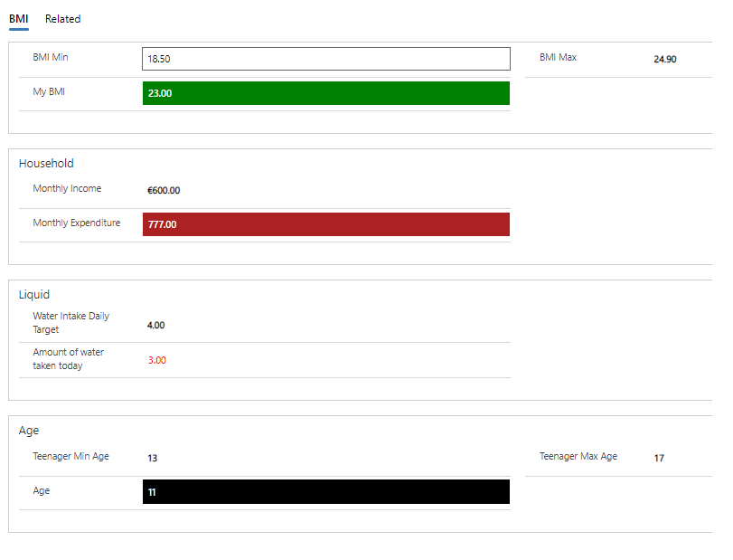The height and width of the screenshot is (560, 733).
Task: Click the Teenager Max Age value 17
Action: coord(659,458)
